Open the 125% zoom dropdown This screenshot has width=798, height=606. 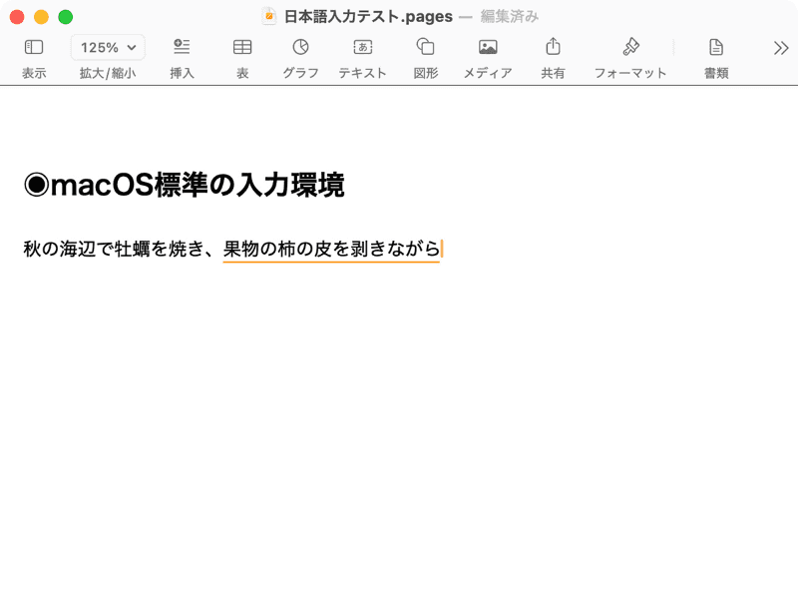[108, 47]
